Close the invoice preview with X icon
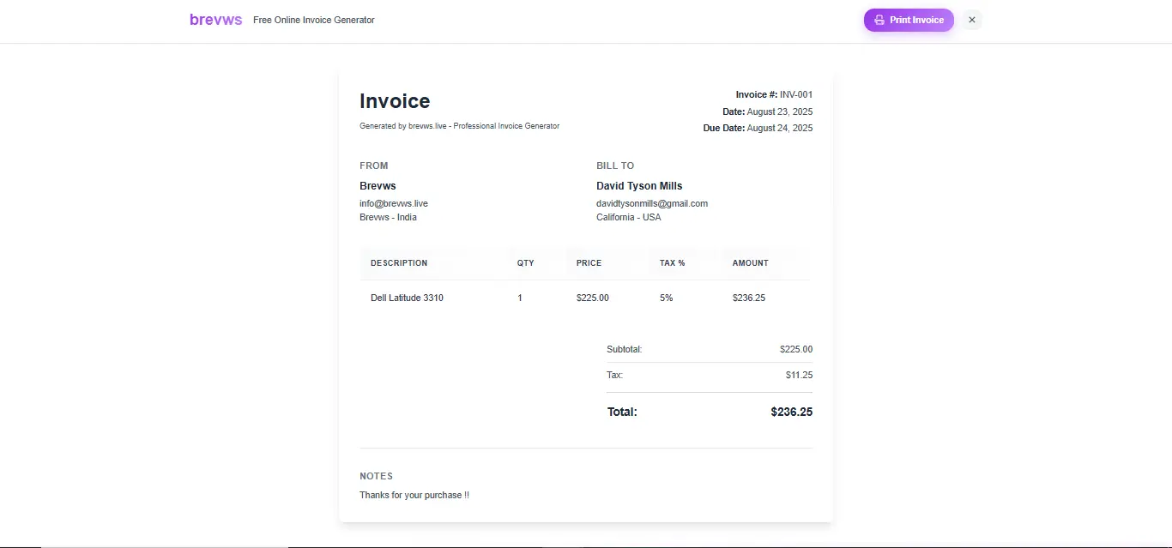Screen dimensions: 1172x548 point(971,20)
